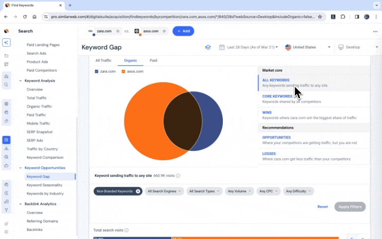
Task: Collapse the Backlink Analytics section
Action: tap(20, 204)
